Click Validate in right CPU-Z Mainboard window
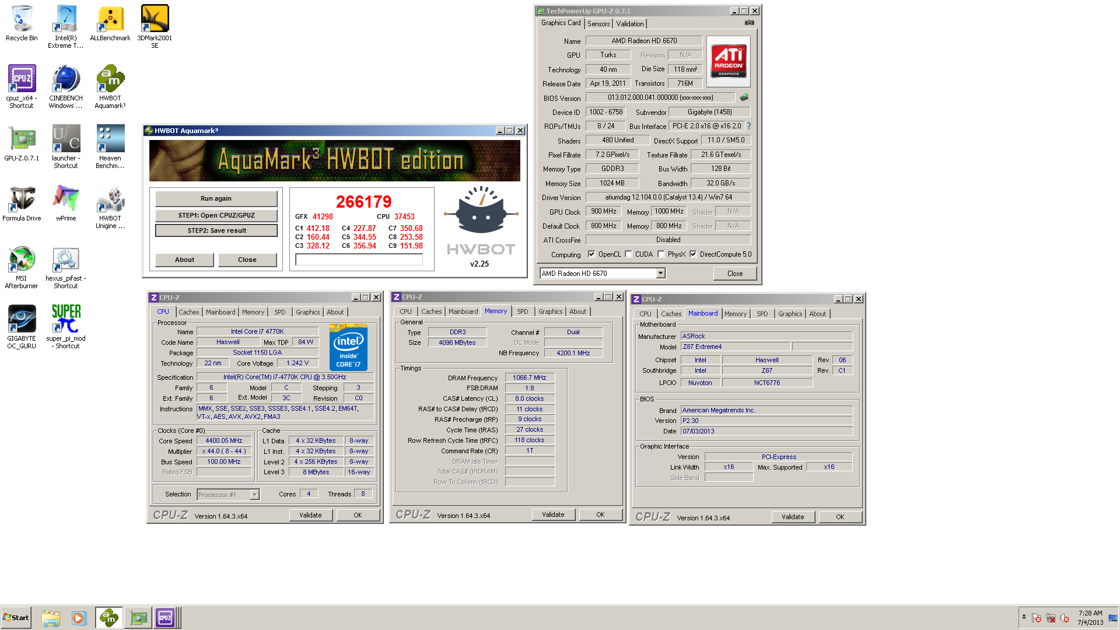Image resolution: width=1120 pixels, height=630 pixels. [x=793, y=517]
